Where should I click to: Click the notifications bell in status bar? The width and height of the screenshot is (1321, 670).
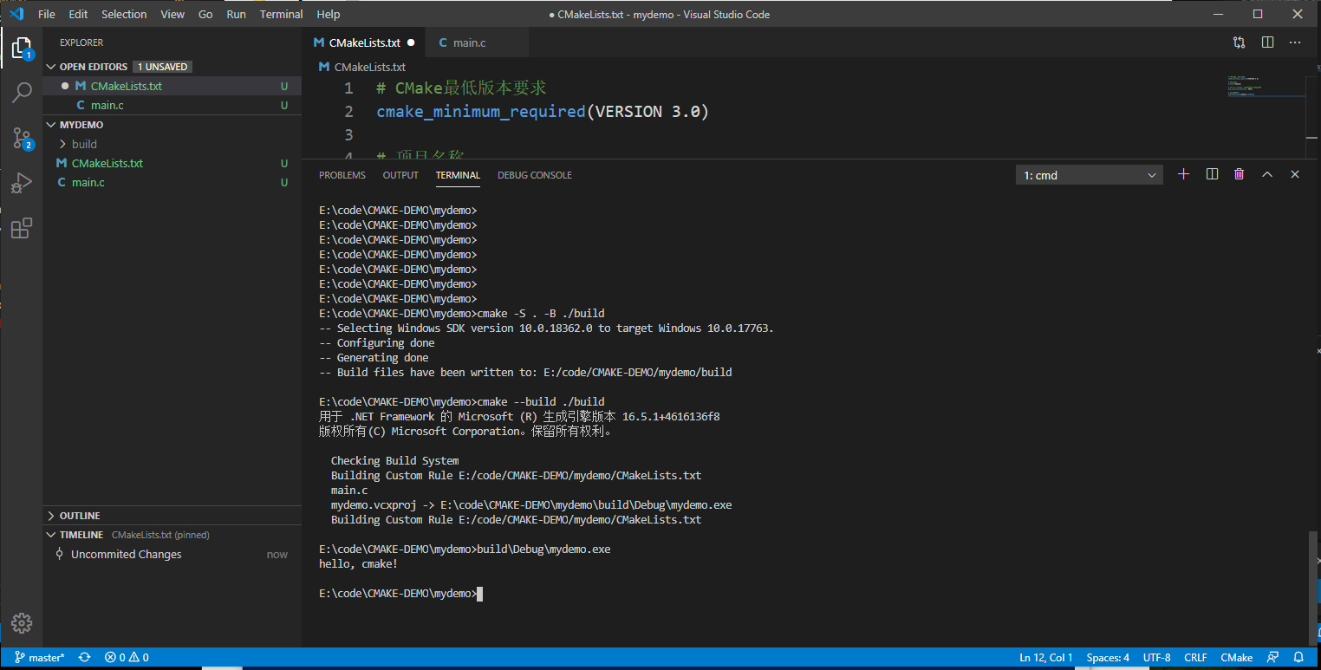click(x=1298, y=657)
